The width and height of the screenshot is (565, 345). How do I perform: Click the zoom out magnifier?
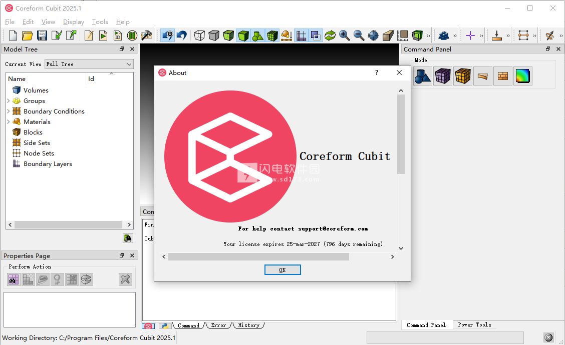point(359,35)
